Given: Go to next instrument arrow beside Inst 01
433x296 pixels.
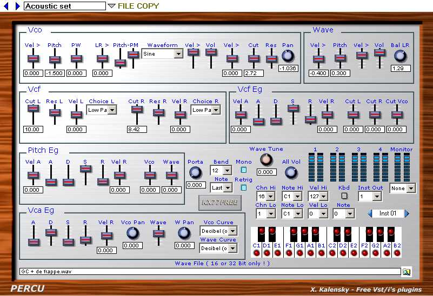Looking at the screenshot, I should coord(407,213).
